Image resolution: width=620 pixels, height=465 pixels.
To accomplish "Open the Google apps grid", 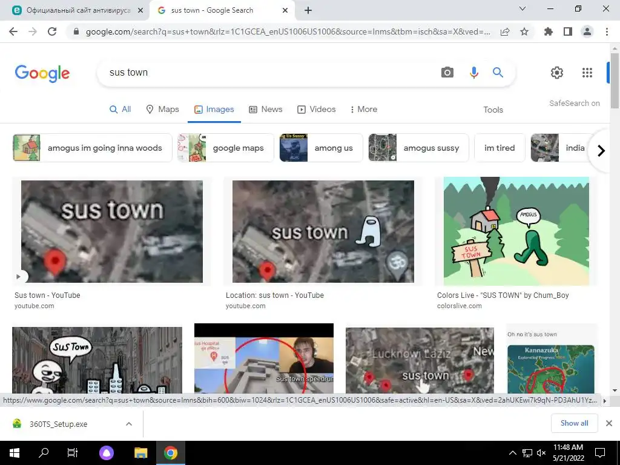I will [587, 73].
